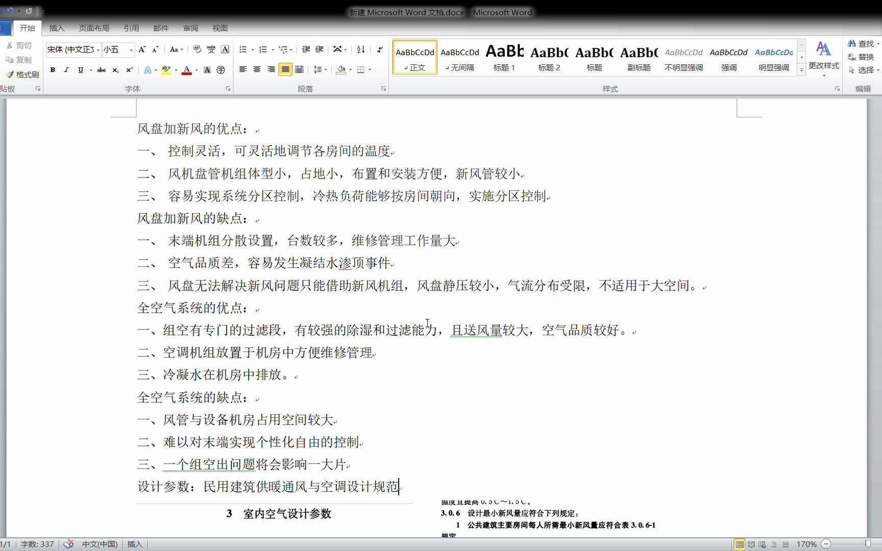This screenshot has height=551, width=882.
Task: Click the borders icon
Action: tap(361, 69)
